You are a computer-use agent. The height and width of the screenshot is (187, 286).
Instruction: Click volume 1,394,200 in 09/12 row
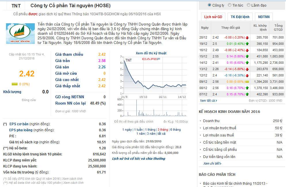point(261,82)
